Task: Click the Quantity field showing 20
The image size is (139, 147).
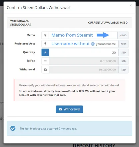Action: pyautogui.click(x=84, y=53)
